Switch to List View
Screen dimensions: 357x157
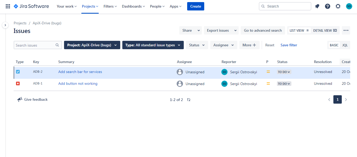299,30
